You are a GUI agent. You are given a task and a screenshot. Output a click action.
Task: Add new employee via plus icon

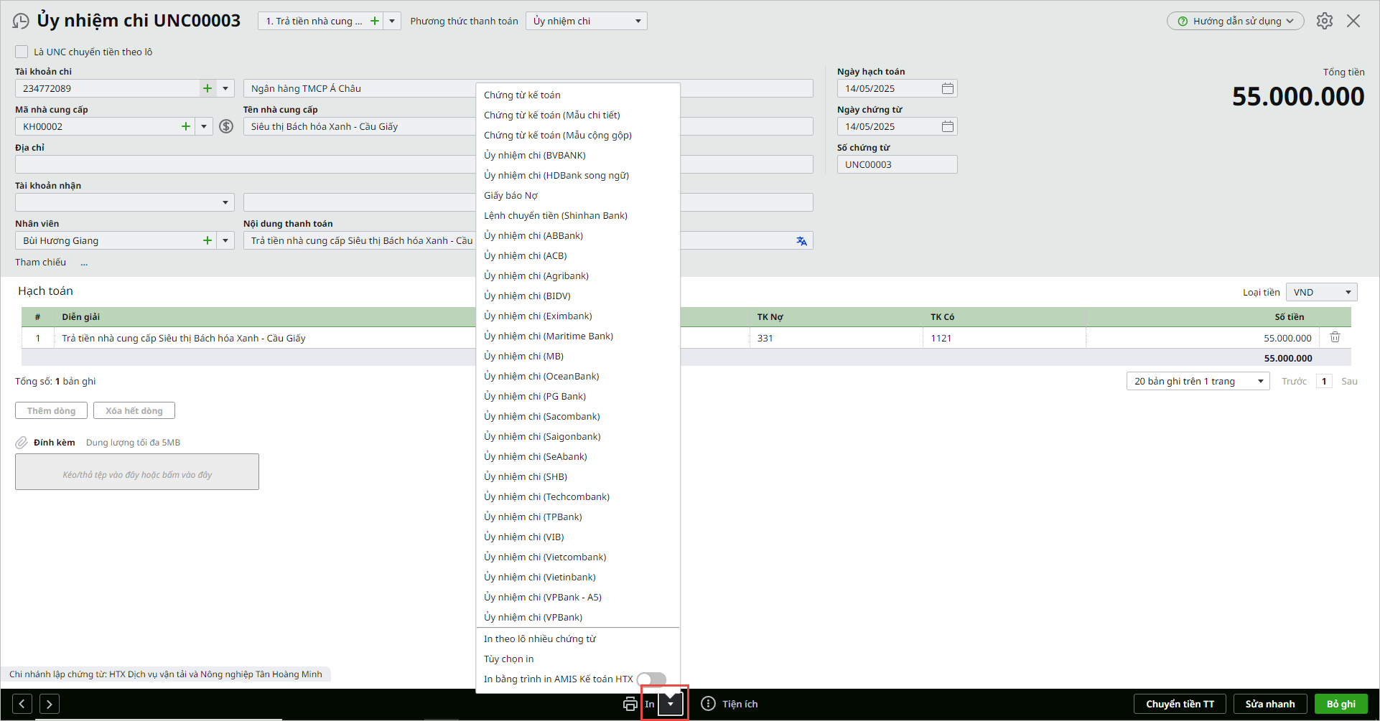208,240
